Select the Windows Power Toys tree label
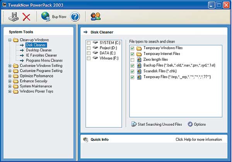This screenshot has width=232, height=162. pos(37,91)
